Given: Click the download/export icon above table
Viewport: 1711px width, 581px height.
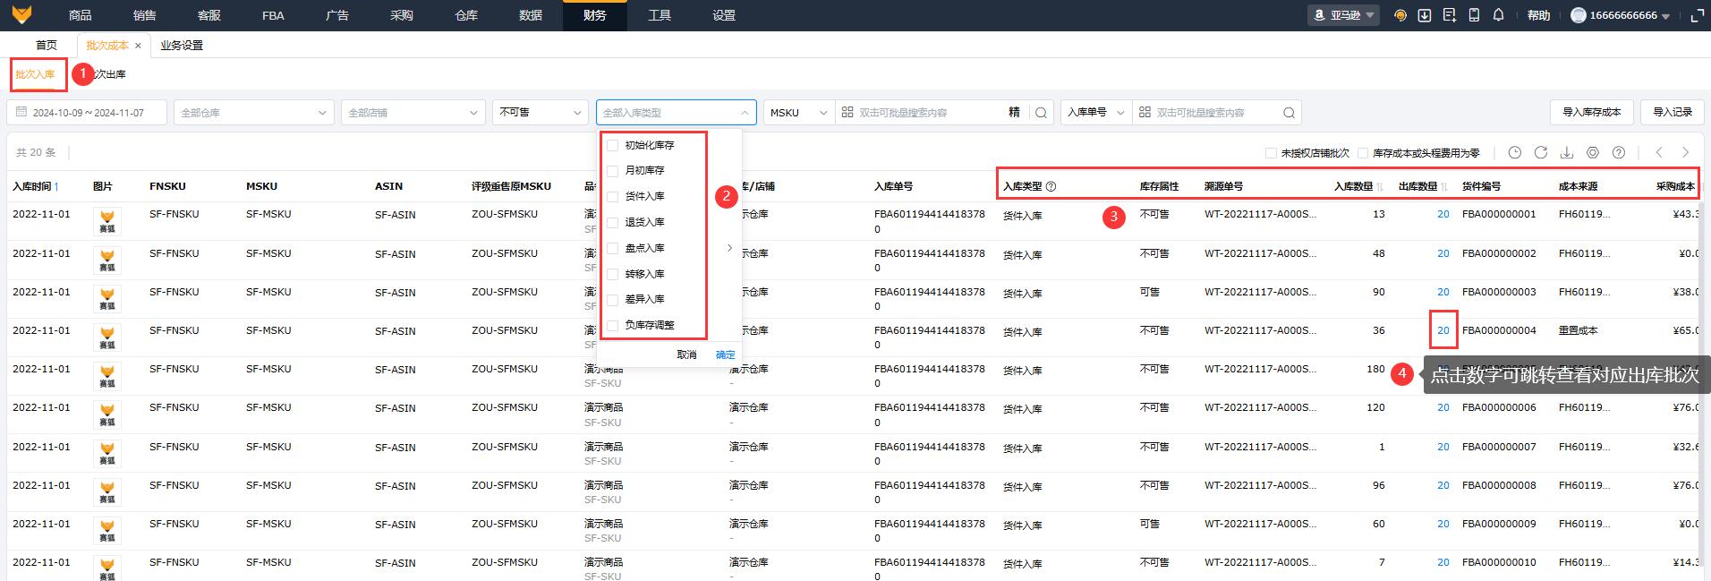Looking at the screenshot, I should [x=1567, y=152].
